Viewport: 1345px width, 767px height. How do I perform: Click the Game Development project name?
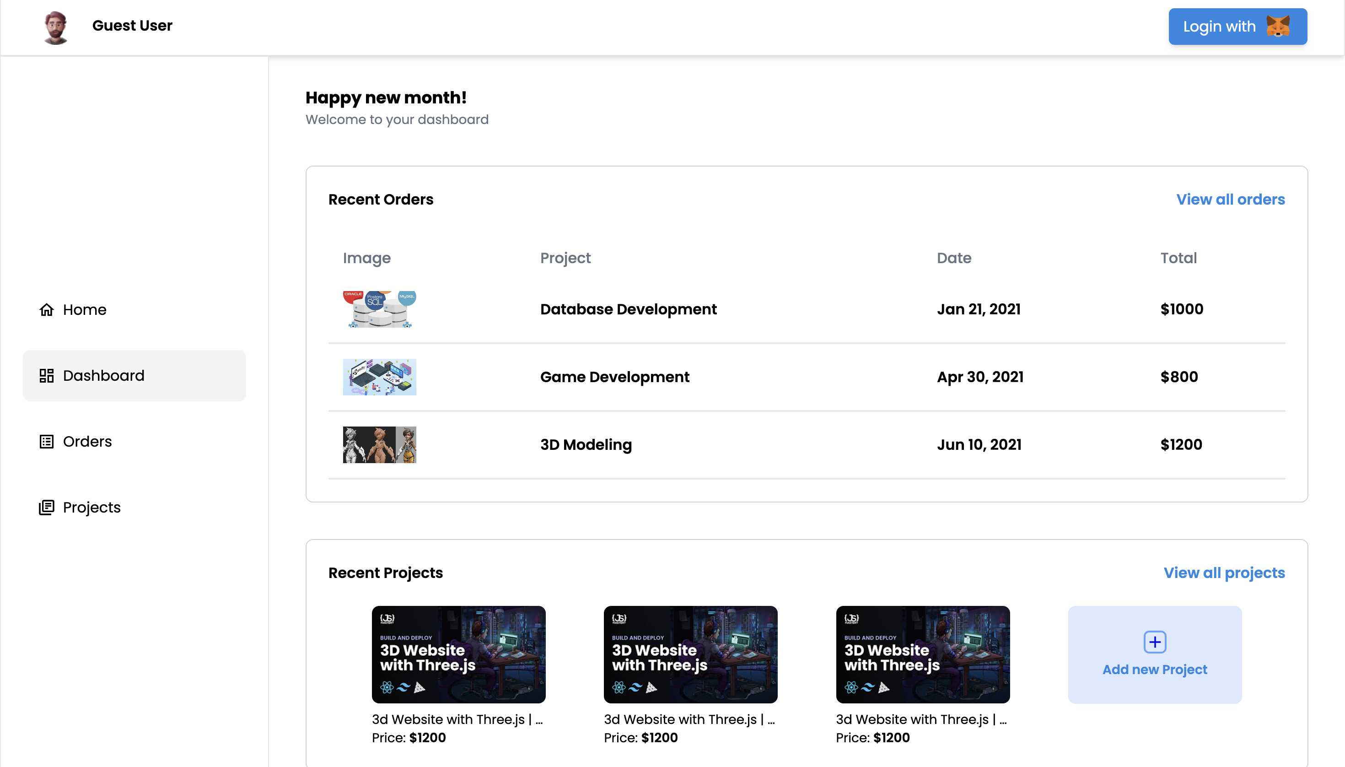point(614,377)
